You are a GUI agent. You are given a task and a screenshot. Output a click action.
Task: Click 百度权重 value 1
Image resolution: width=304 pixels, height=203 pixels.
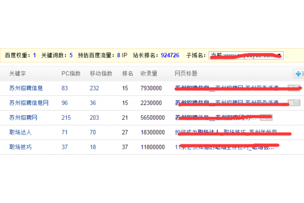tap(34, 55)
